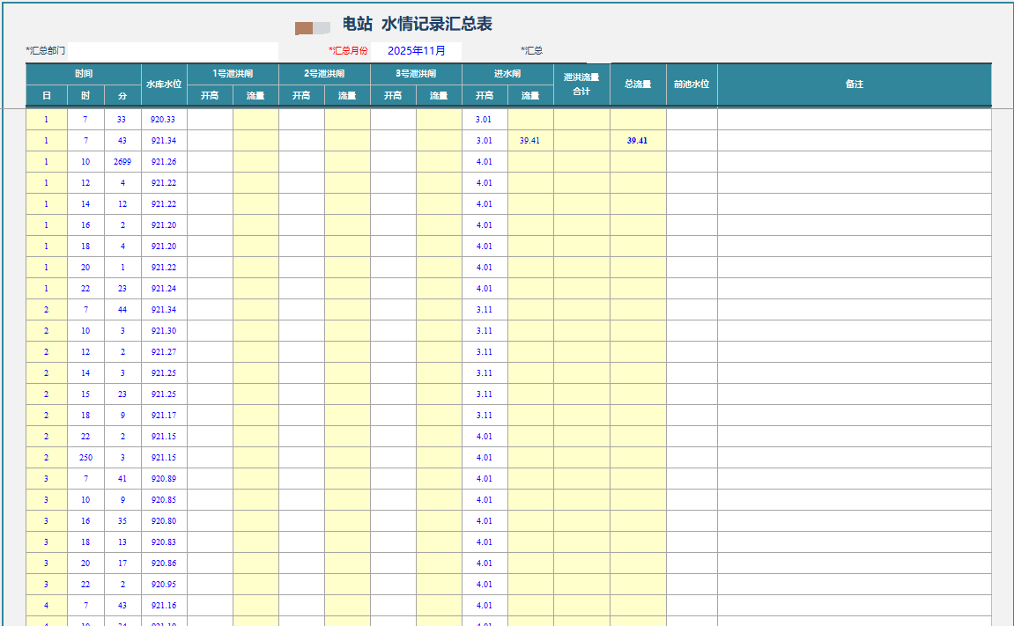This screenshot has width=1014, height=626.
Task: Click the reservoir level cell 920.89
Action: coord(164,479)
